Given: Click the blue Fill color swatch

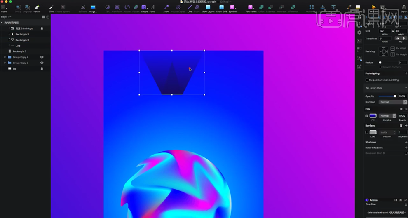Looking at the screenshot, I should click(373, 116).
